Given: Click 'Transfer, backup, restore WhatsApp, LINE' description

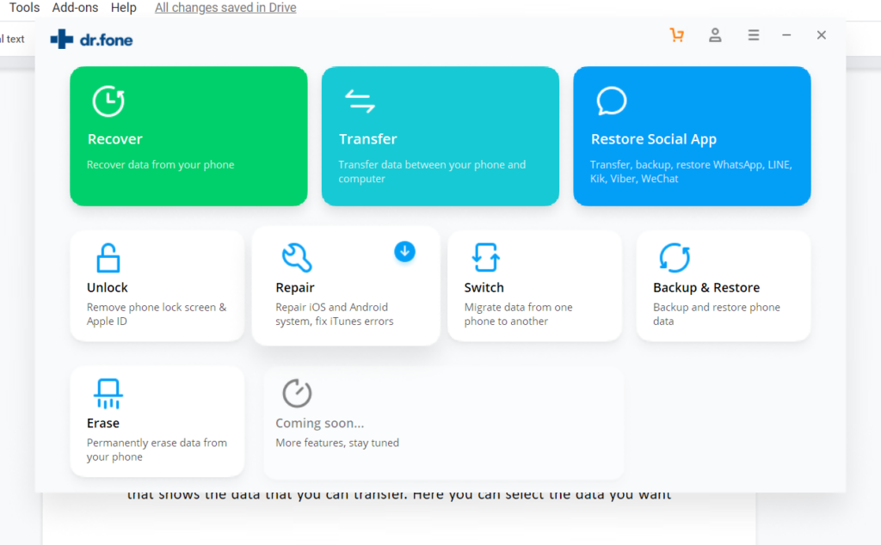Looking at the screenshot, I should [x=691, y=172].
